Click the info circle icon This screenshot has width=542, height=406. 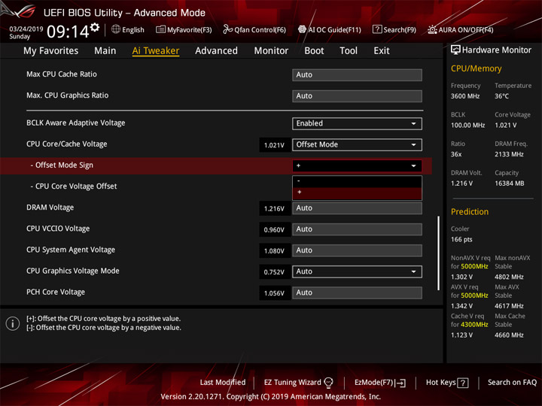coord(13,323)
